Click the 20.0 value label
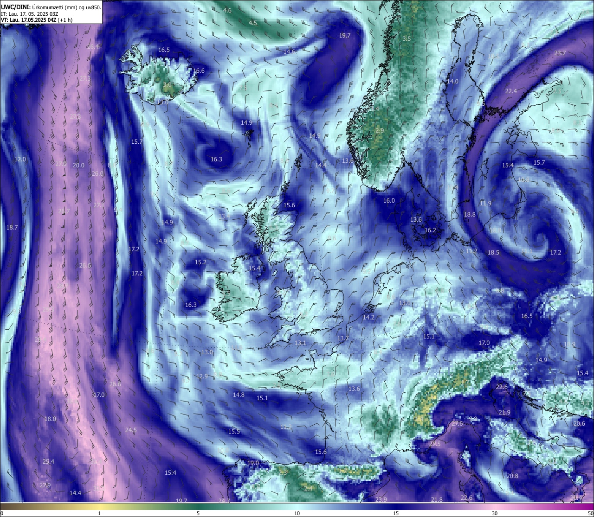Image resolution: width=594 pixels, height=517 pixels. [x=79, y=165]
